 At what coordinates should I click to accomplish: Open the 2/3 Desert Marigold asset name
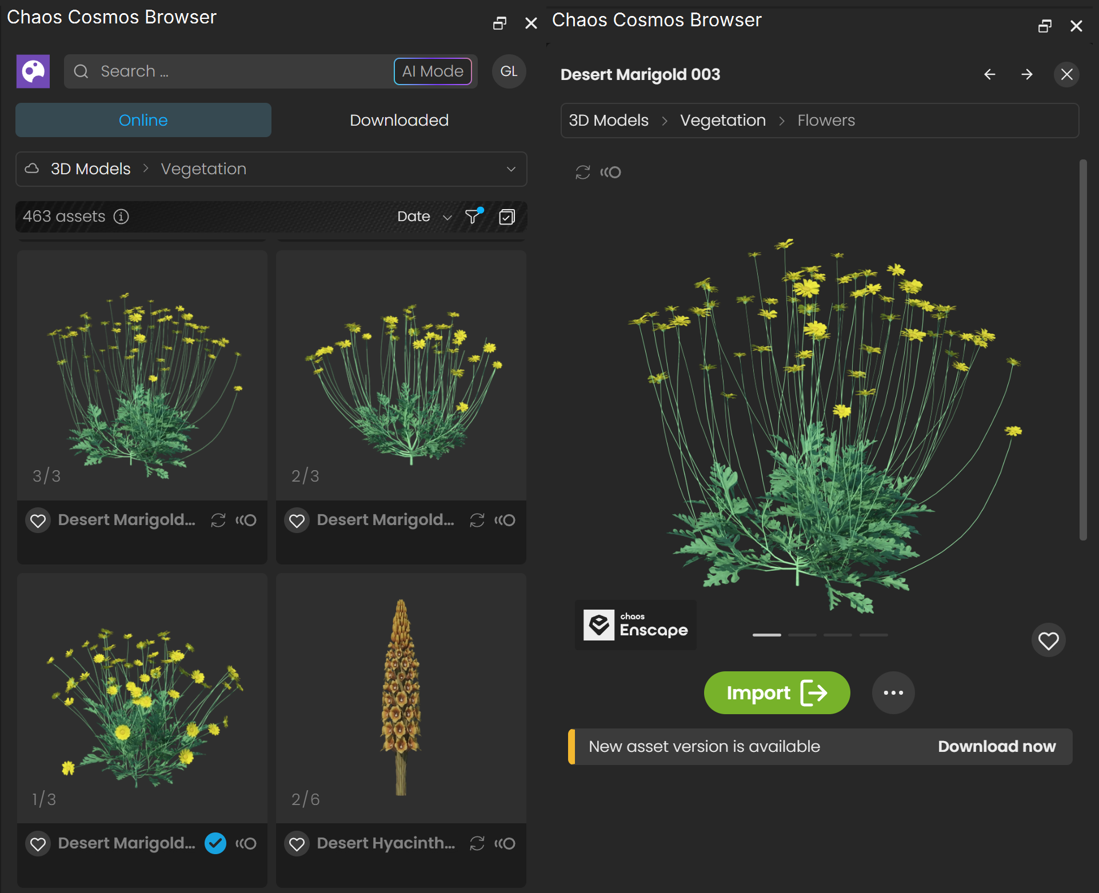(x=386, y=520)
